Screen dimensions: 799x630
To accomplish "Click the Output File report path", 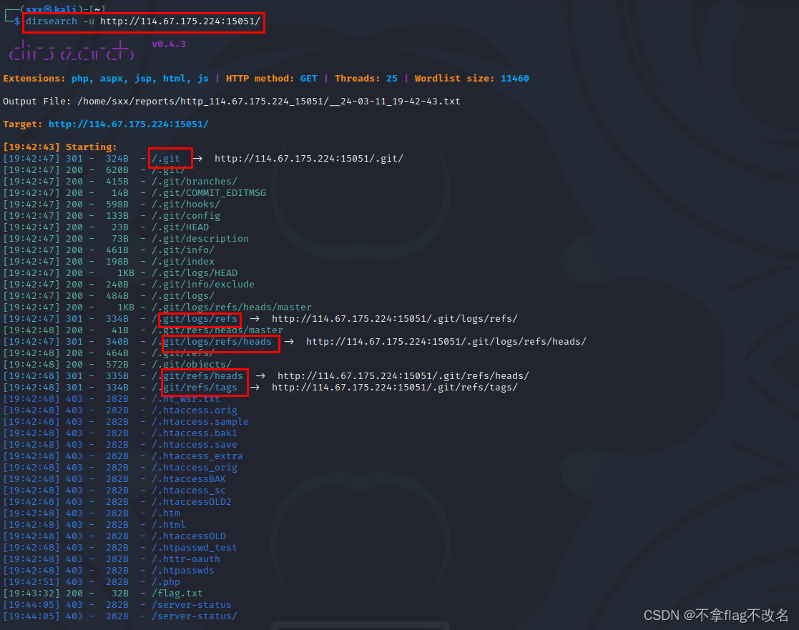I will (x=268, y=102).
